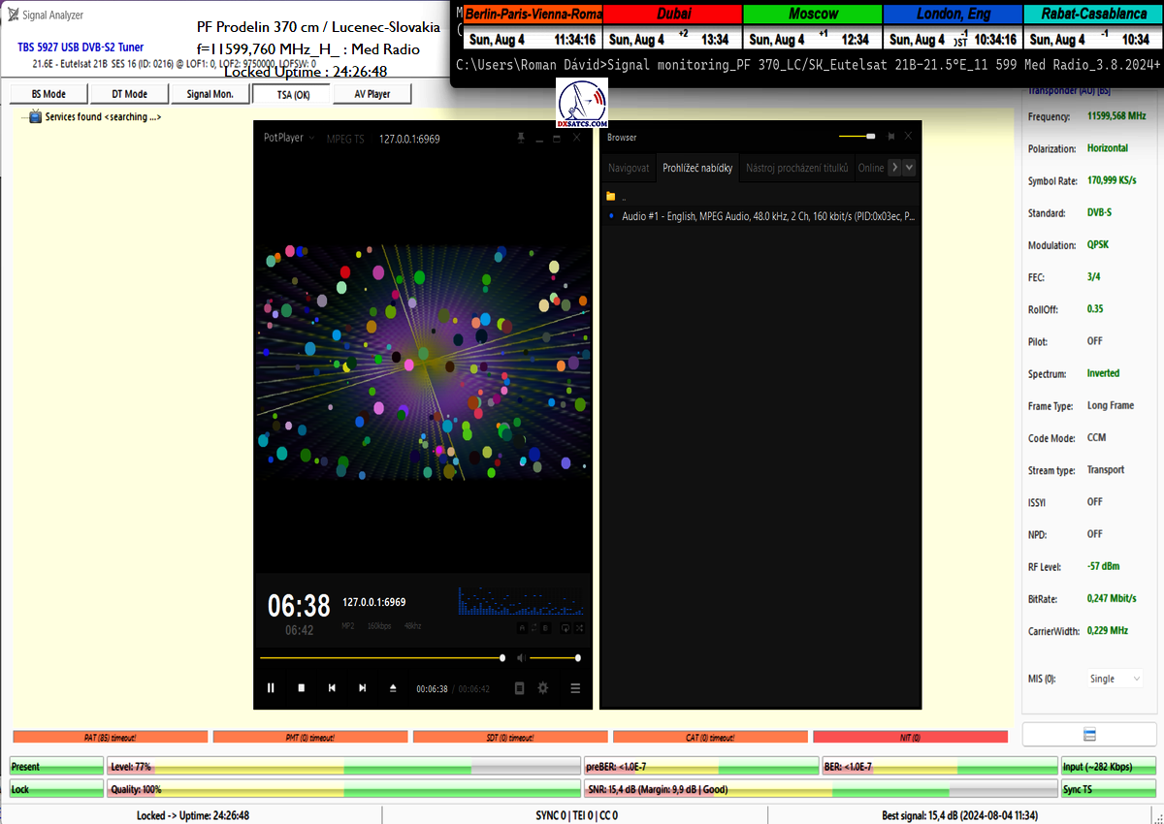Open the PotPlayer playlist hamburger menu

[575, 688]
